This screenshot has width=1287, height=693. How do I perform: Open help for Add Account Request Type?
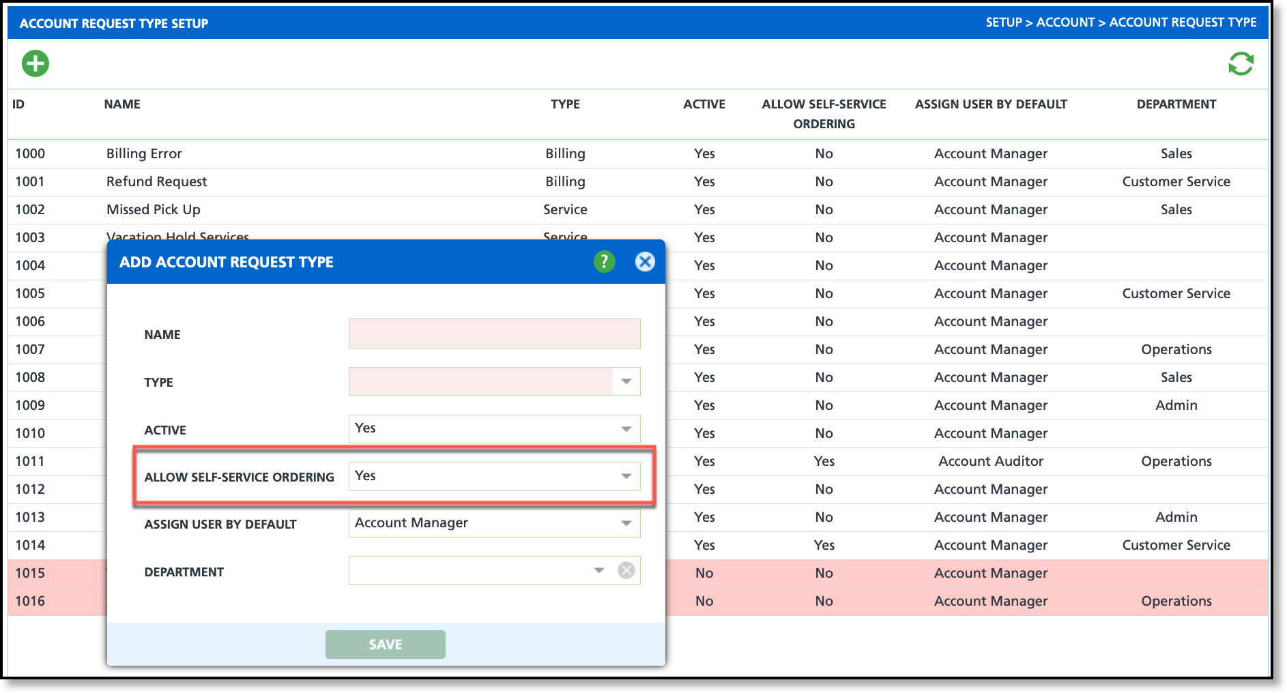[x=604, y=261]
